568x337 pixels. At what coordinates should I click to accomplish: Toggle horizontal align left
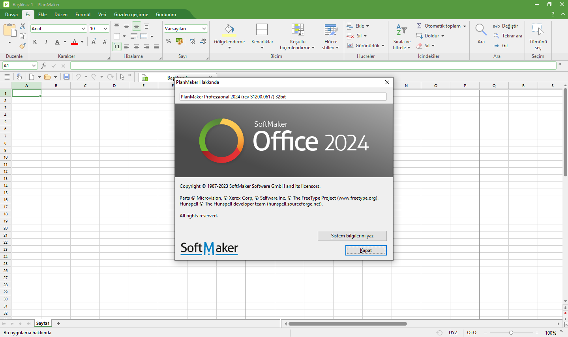tap(127, 46)
